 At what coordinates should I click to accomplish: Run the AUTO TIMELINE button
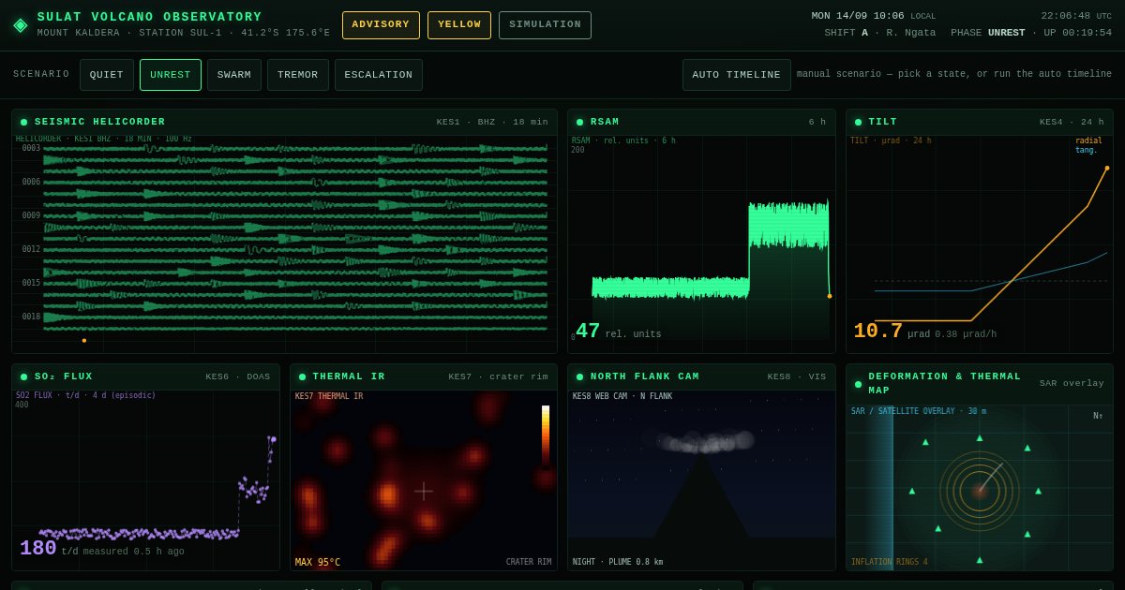[736, 75]
